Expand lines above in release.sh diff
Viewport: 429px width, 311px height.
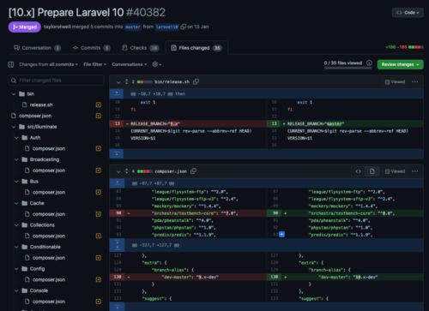click(117, 93)
